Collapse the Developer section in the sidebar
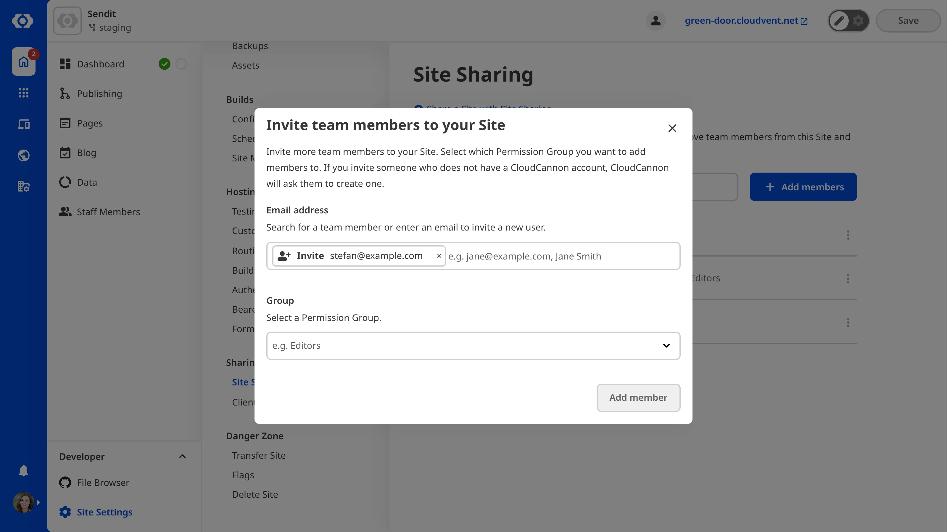The image size is (947, 532). pyautogui.click(x=182, y=456)
